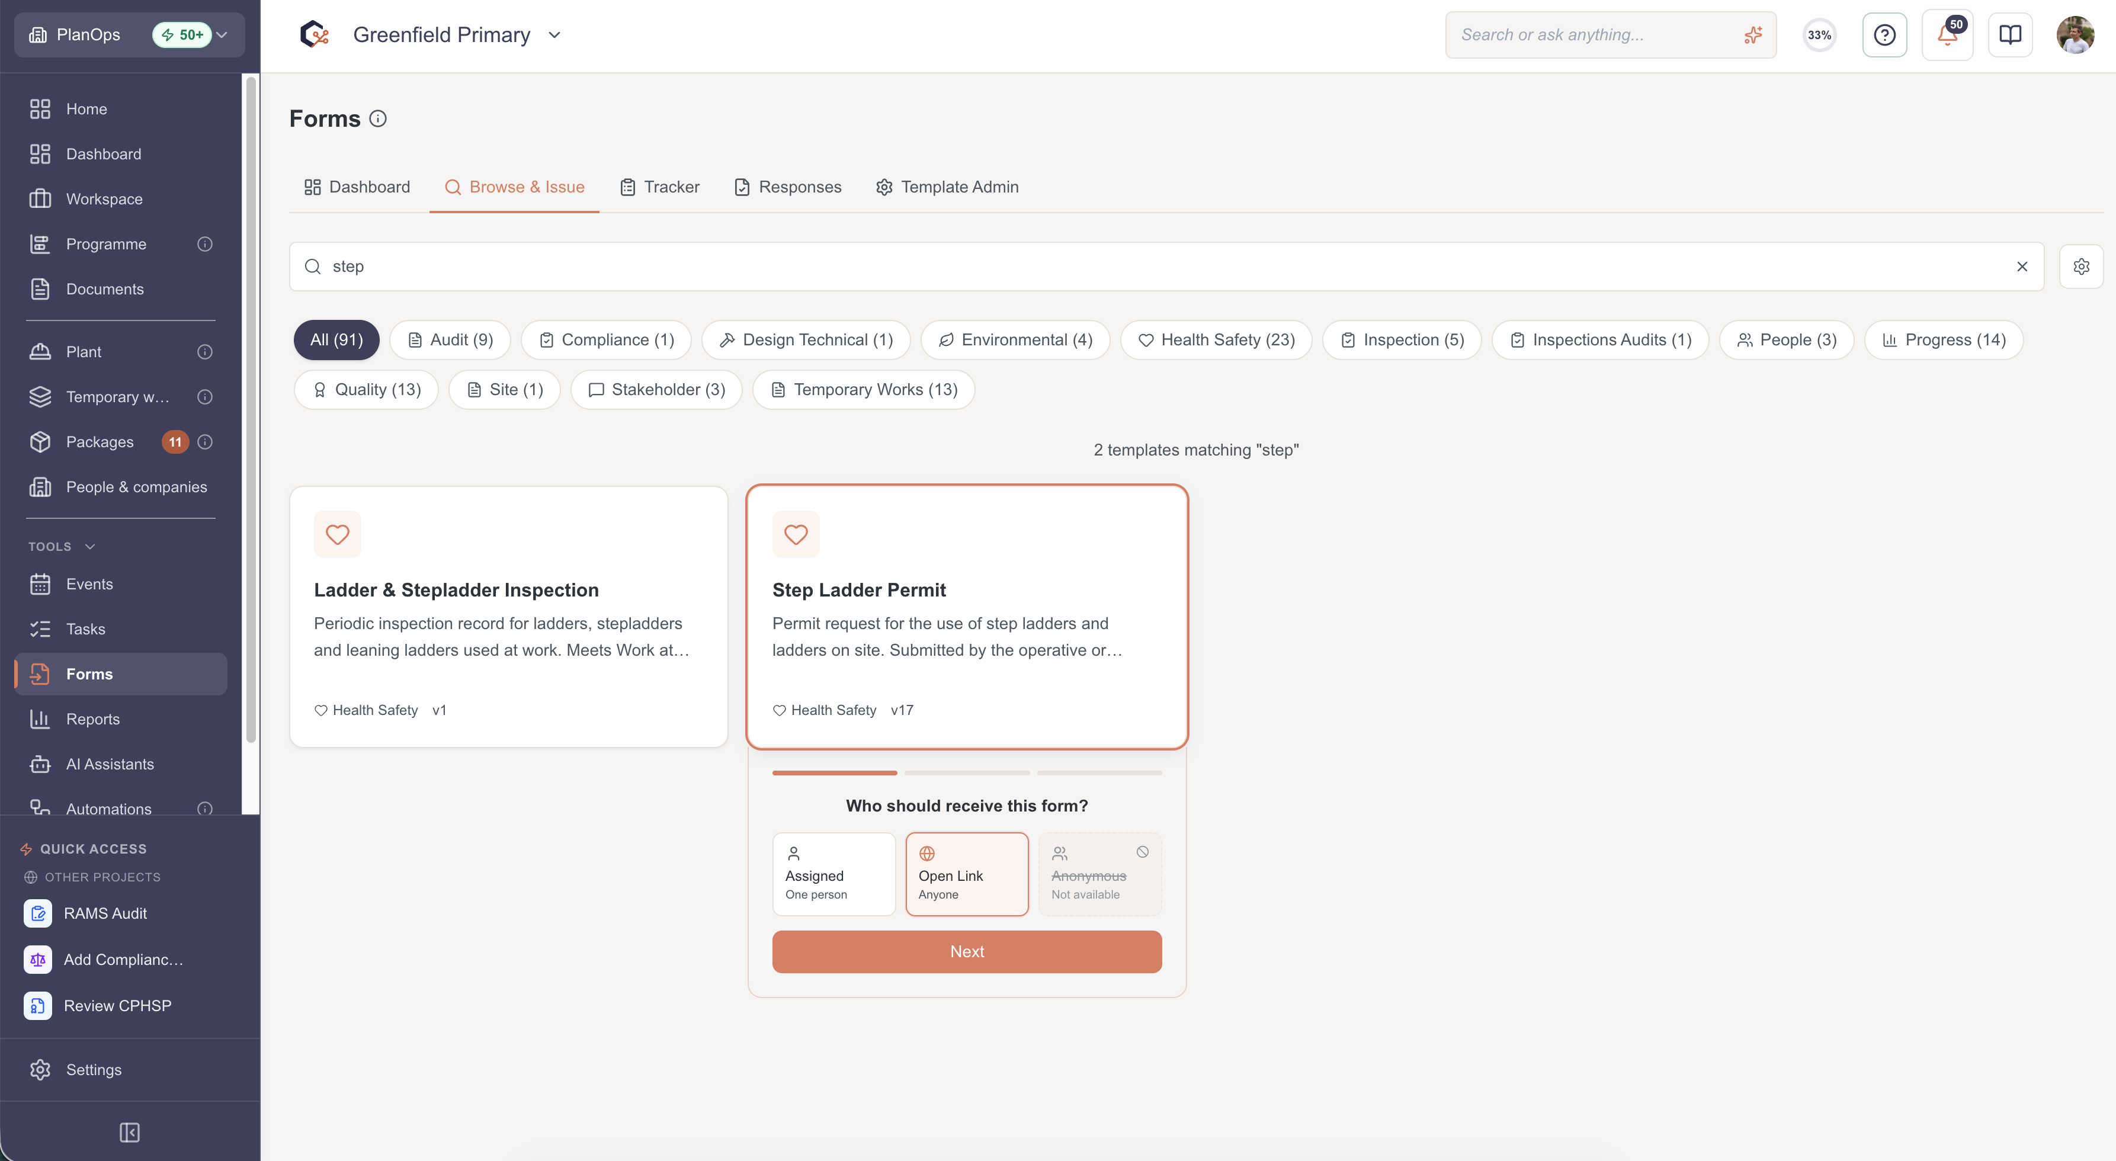Click the Packages 11 count badge
The width and height of the screenshot is (2116, 1161).
[x=175, y=442]
